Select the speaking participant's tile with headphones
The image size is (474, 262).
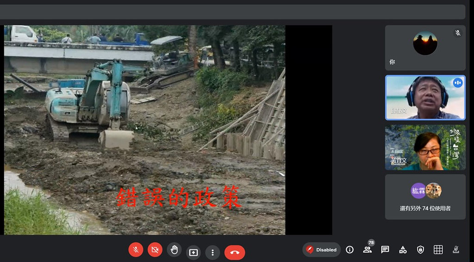[x=425, y=98]
